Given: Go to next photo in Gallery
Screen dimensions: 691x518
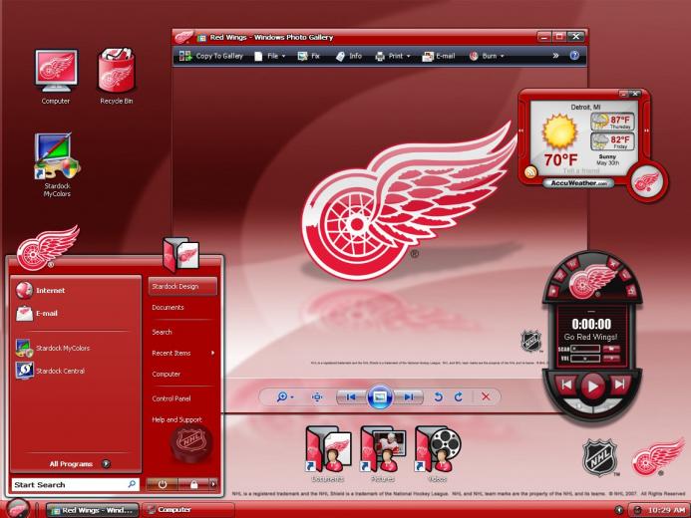Looking at the screenshot, I should (x=408, y=397).
